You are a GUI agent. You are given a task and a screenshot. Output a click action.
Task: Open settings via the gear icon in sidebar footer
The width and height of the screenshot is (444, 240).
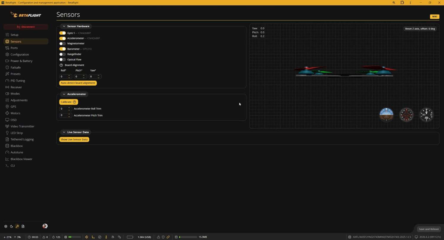(x=6, y=226)
